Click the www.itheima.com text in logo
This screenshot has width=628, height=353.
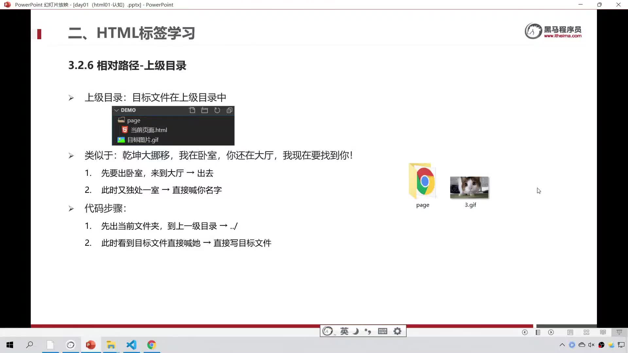(563, 36)
